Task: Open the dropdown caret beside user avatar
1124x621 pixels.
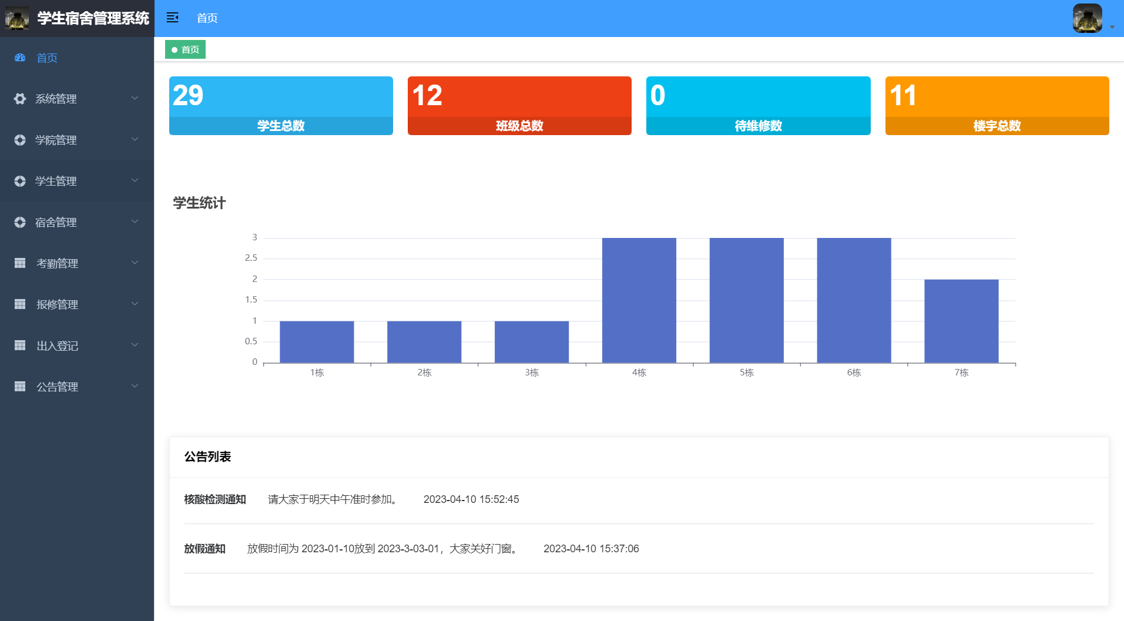Action: coord(1112,27)
